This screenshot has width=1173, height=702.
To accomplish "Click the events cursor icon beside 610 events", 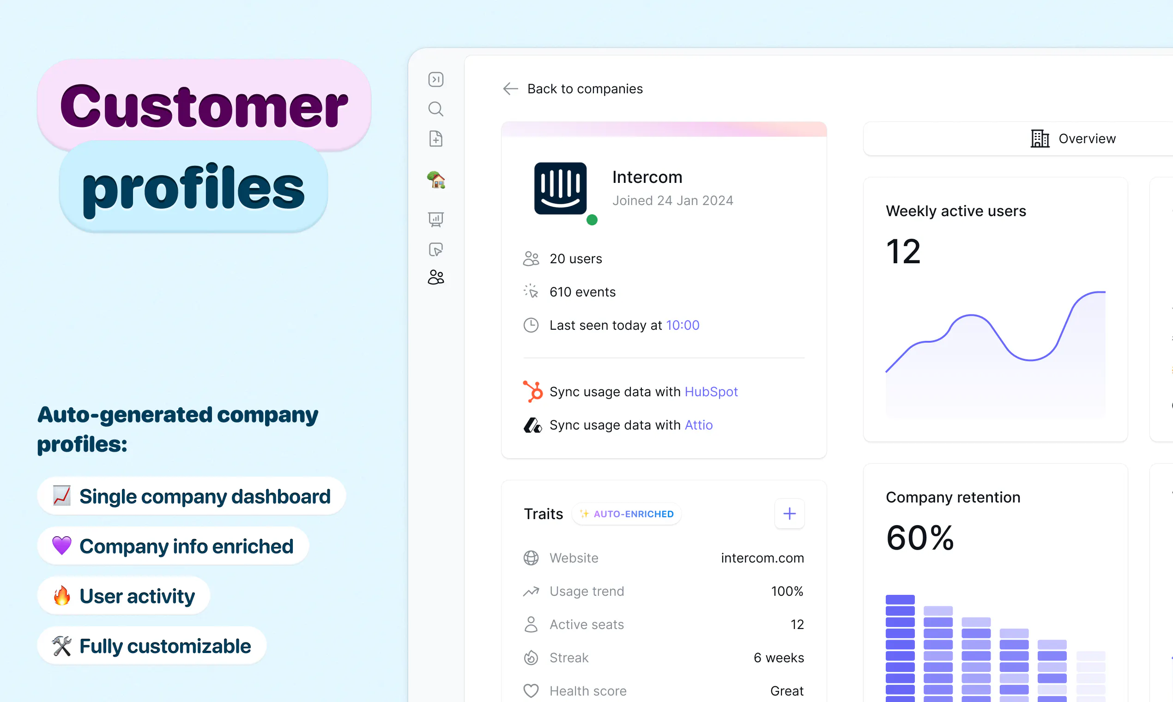I will point(531,291).
